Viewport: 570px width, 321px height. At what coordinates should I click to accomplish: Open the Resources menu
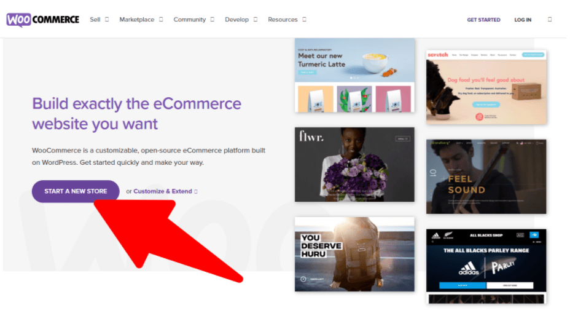click(287, 20)
